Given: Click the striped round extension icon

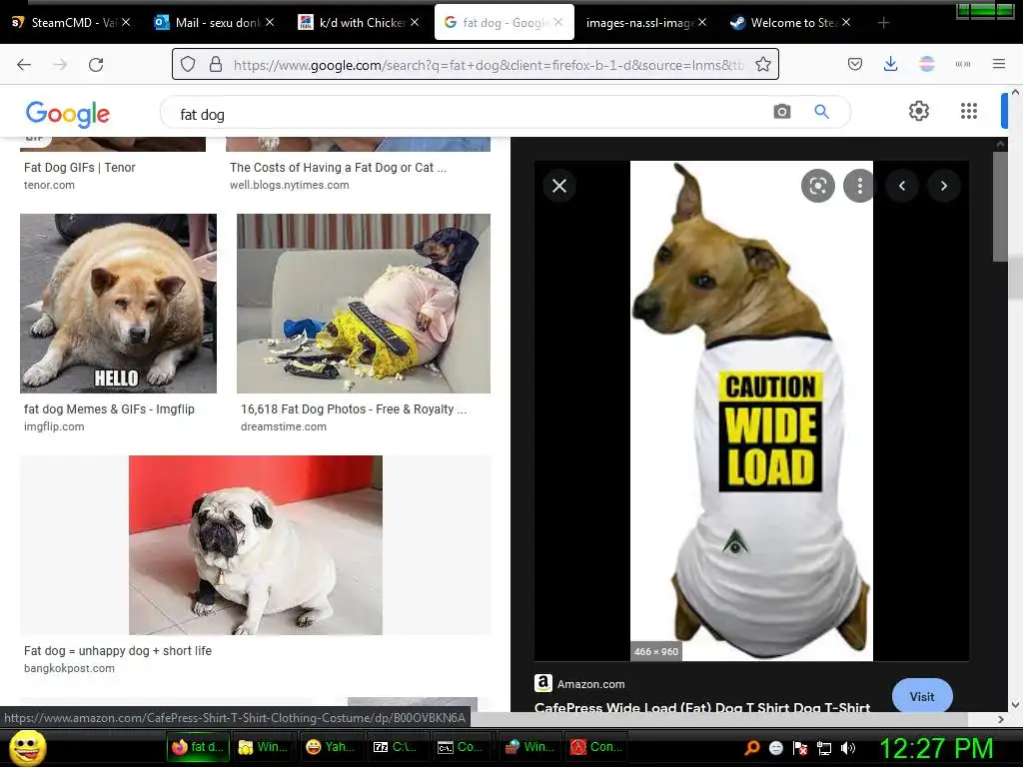Looking at the screenshot, I should pos(926,64).
